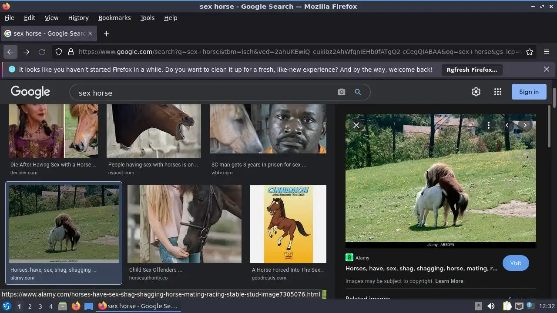Viewport: 557px width, 313px height.
Task: Open the History menu
Action: coord(78,18)
